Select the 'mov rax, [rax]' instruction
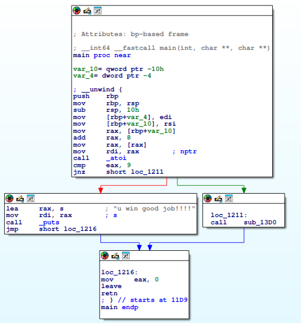Screen dimensions: 301x323 click(110, 145)
